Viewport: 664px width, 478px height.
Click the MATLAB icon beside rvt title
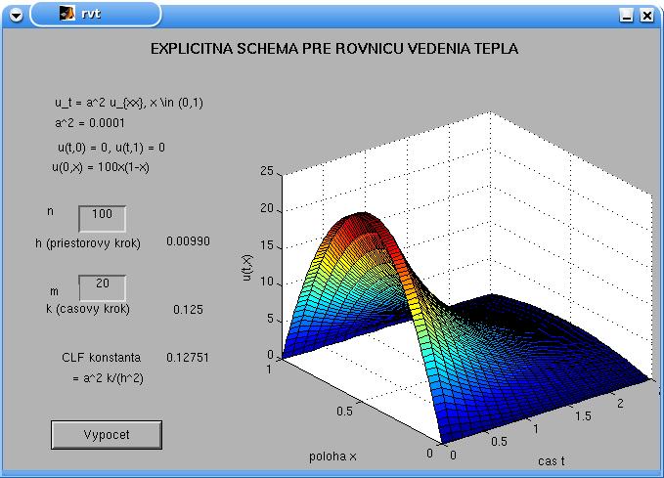[66, 14]
